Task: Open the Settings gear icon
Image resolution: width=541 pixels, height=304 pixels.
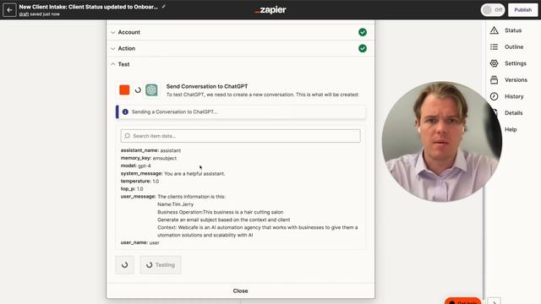Action: (x=494, y=63)
